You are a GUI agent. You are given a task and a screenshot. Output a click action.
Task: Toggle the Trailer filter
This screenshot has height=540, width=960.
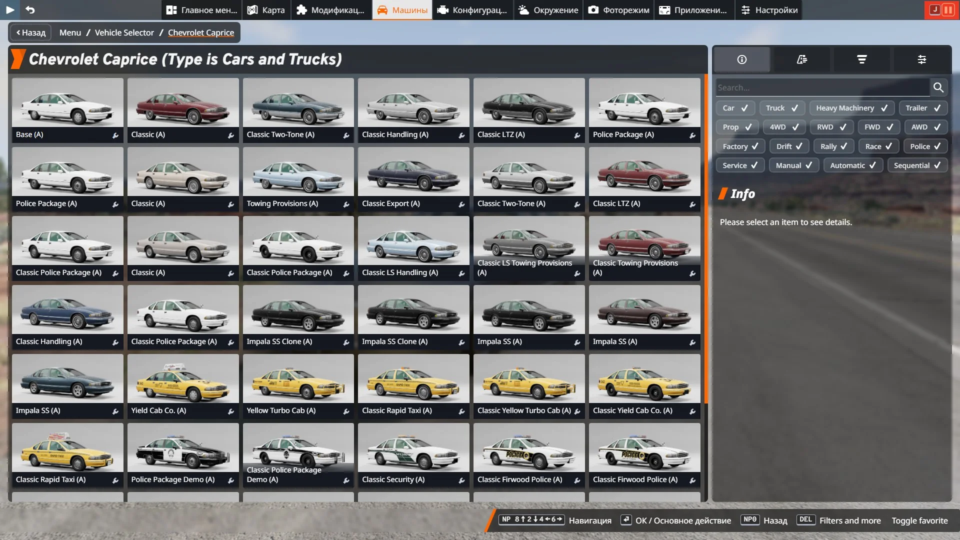(x=923, y=108)
